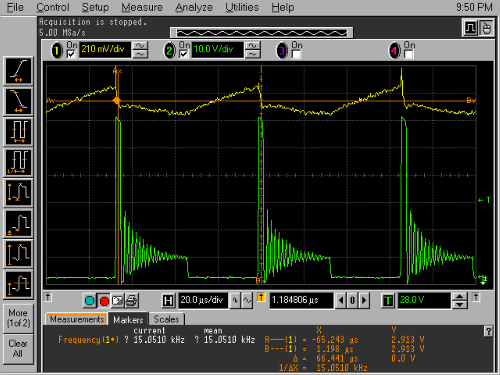Click the 210 mV/div channel 1 scale field
500x375 pixels.
pos(105,50)
